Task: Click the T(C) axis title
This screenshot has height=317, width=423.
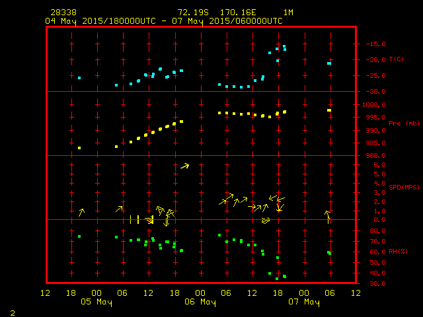Action: [x=397, y=59]
